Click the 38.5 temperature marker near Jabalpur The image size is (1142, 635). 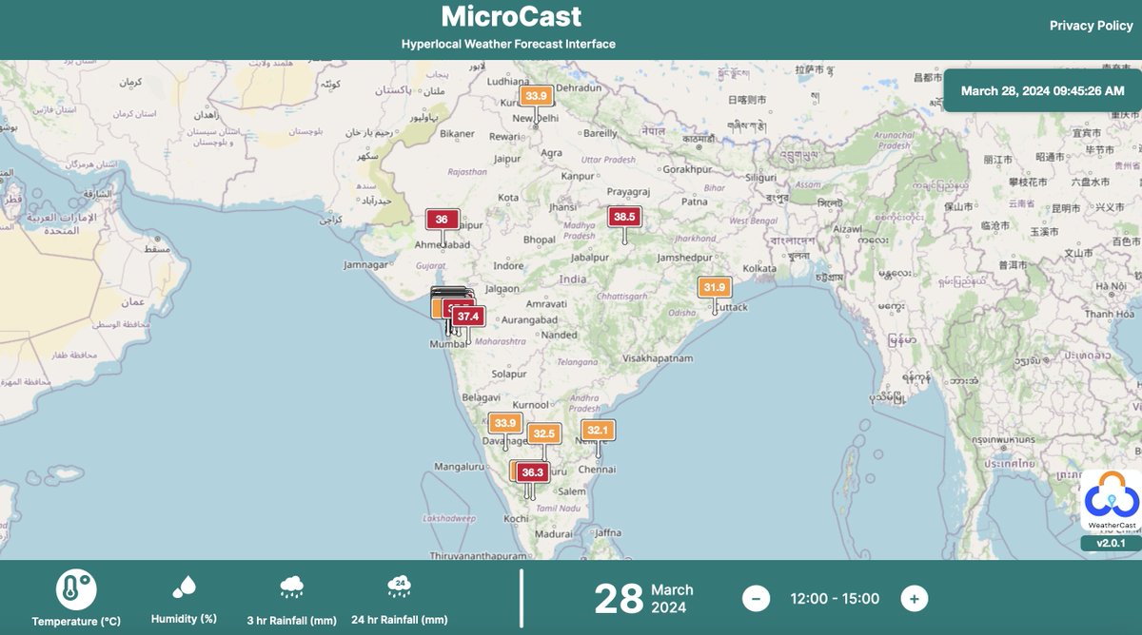pyautogui.click(x=624, y=217)
